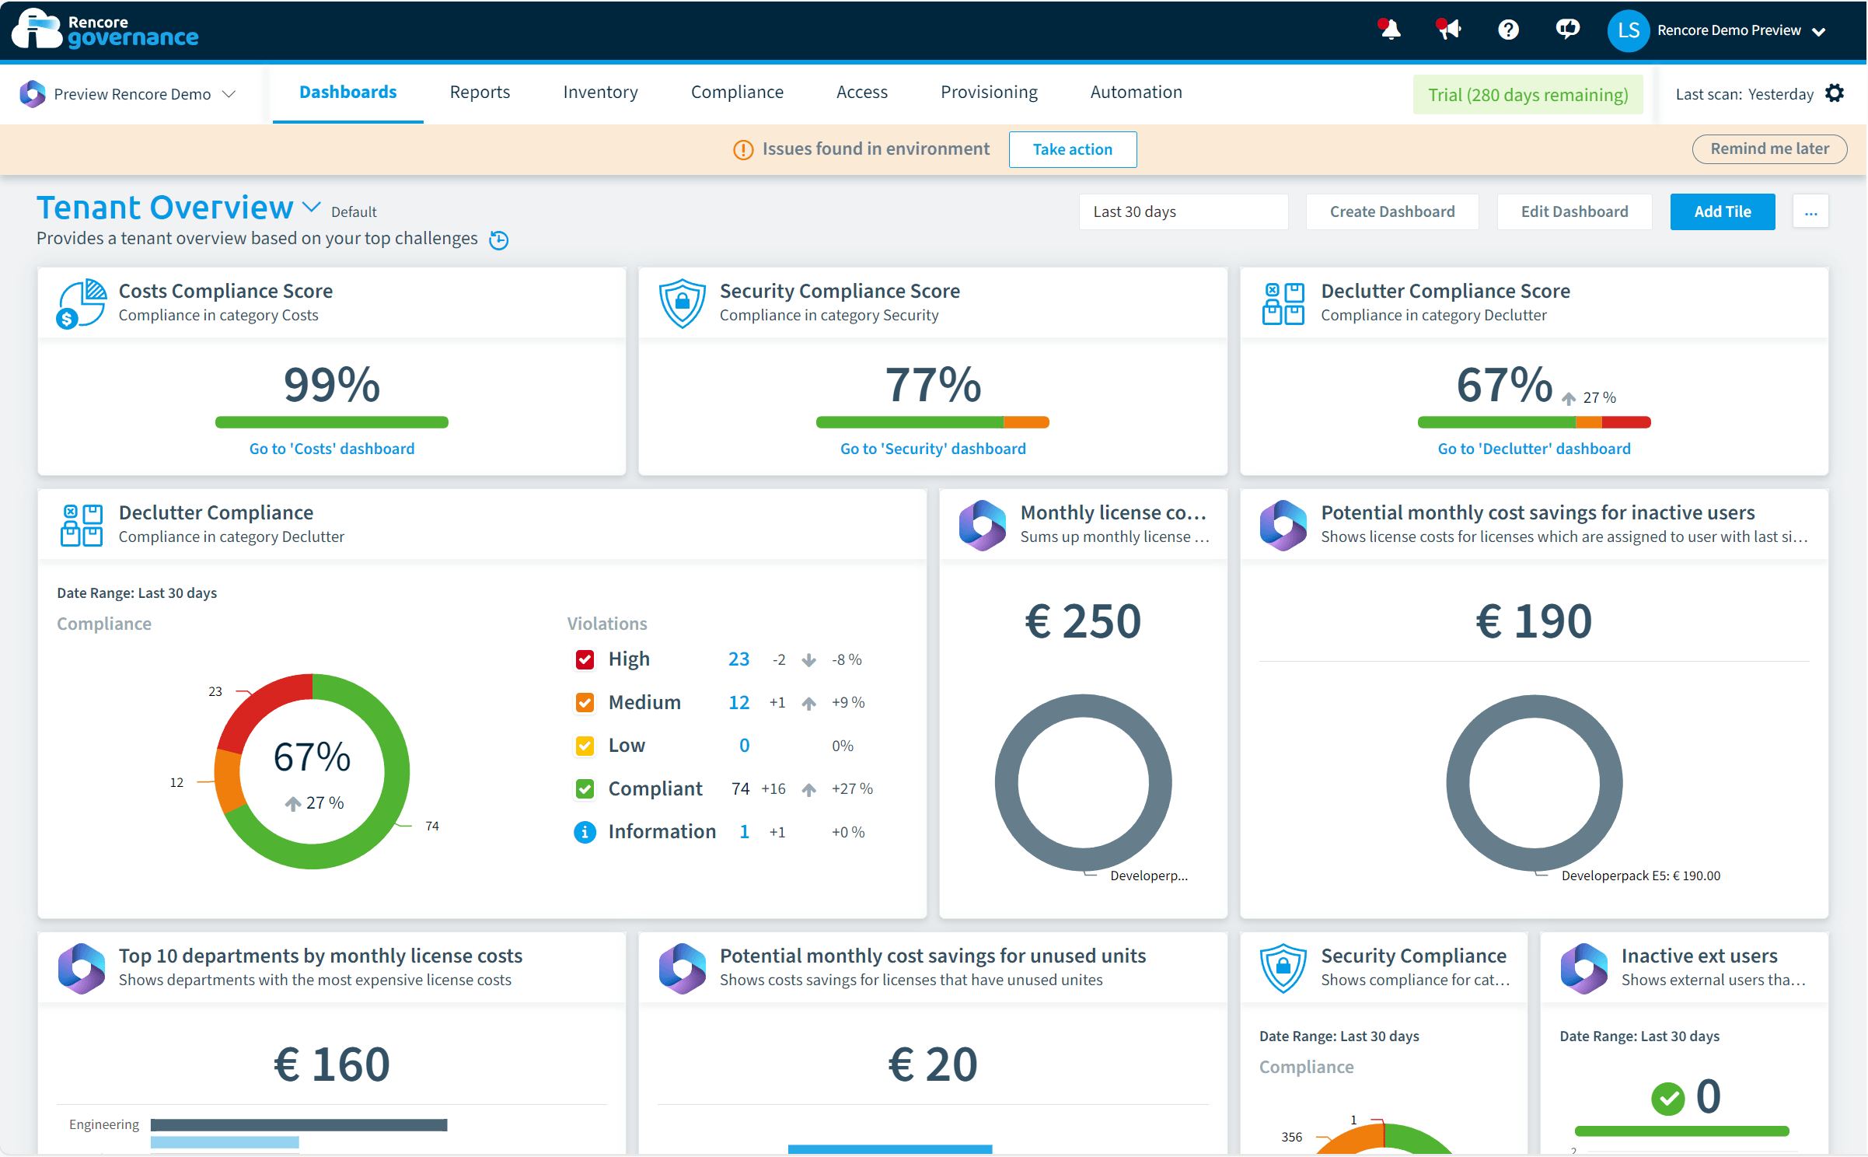This screenshot has height=1157, width=1868.
Task: Click the announcements megaphone icon
Action: click(1448, 30)
